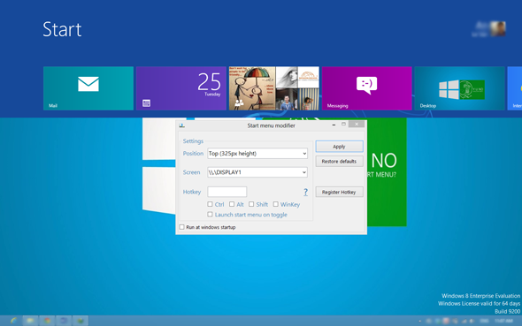Click the Restore defaults button
This screenshot has width=522, height=326.
(x=339, y=161)
